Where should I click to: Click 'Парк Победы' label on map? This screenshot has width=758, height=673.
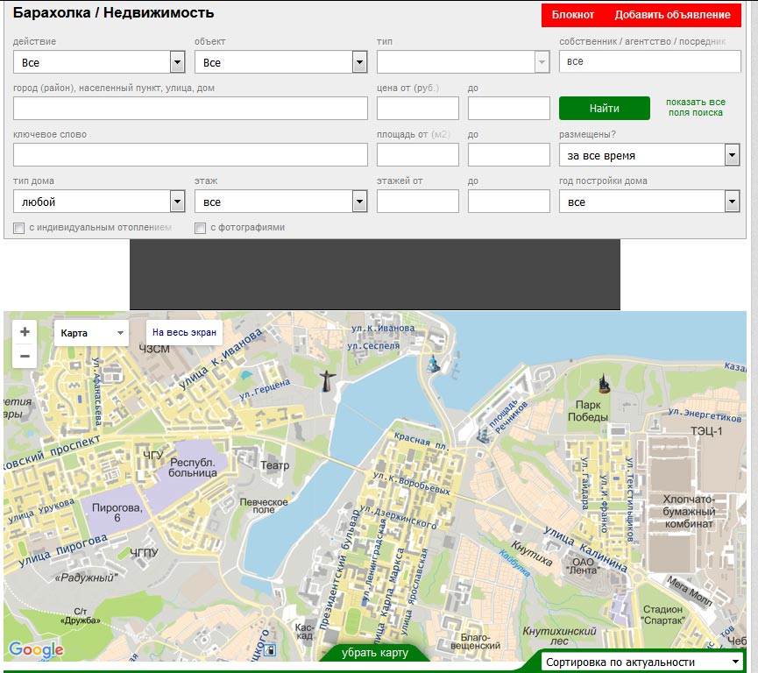click(x=588, y=411)
